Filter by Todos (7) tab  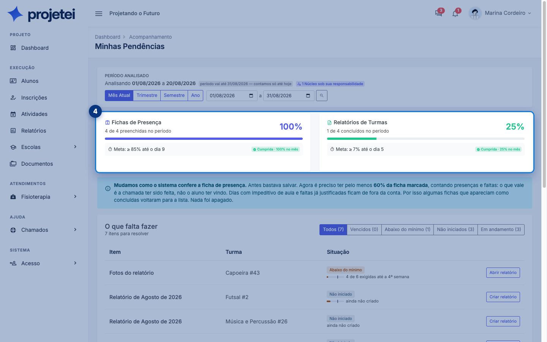click(333, 230)
